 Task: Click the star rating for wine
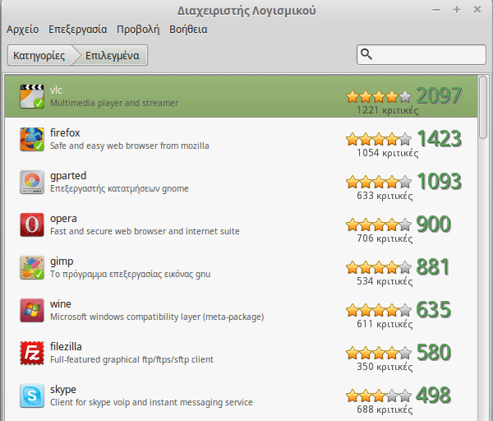[379, 310]
